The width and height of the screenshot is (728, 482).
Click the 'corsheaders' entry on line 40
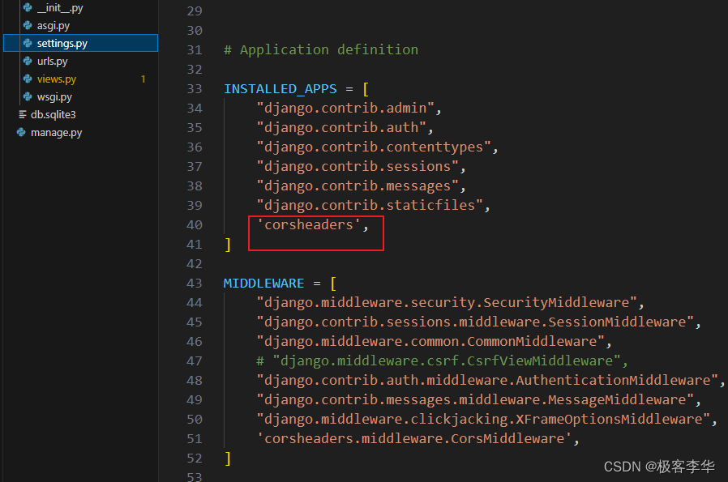coord(309,224)
